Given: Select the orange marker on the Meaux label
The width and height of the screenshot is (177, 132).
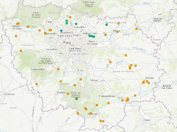Looking at the screenshot, I should click(x=118, y=32).
